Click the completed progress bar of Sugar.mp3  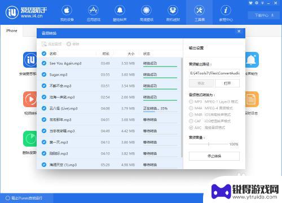point(160,78)
